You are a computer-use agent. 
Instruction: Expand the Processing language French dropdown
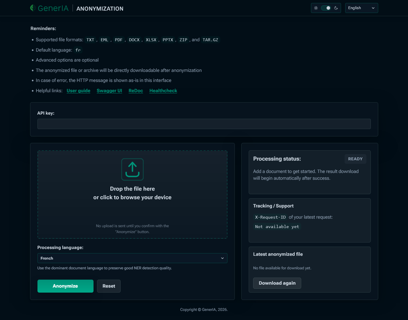(132, 258)
